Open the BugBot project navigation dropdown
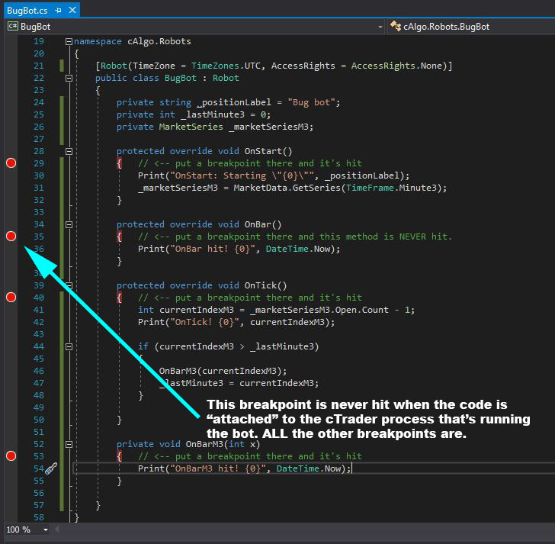 pyautogui.click(x=380, y=27)
